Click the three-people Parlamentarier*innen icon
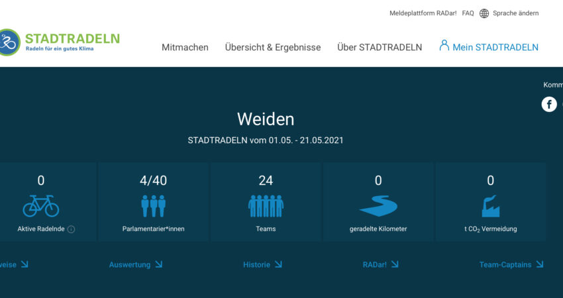This screenshot has width=563, height=298. tap(153, 206)
